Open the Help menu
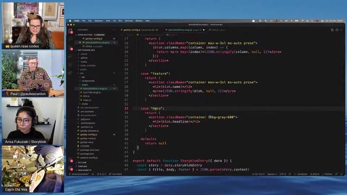 (147, 21)
